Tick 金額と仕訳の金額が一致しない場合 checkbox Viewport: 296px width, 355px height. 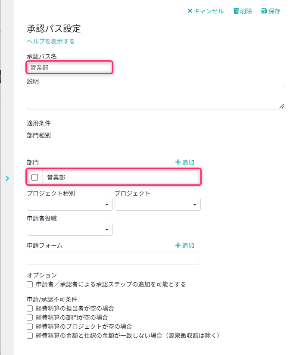pyautogui.click(x=30, y=336)
